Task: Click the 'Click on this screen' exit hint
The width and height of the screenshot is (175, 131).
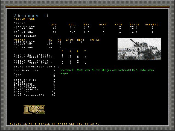Action: coord(55,124)
